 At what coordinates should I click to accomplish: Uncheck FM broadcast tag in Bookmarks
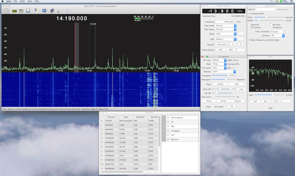[168, 118]
